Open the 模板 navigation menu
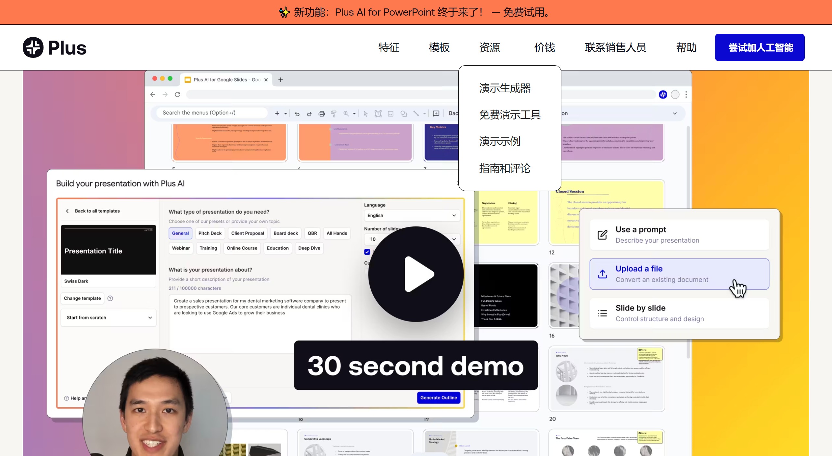Screen dimensions: 832x456 (x=439, y=47)
